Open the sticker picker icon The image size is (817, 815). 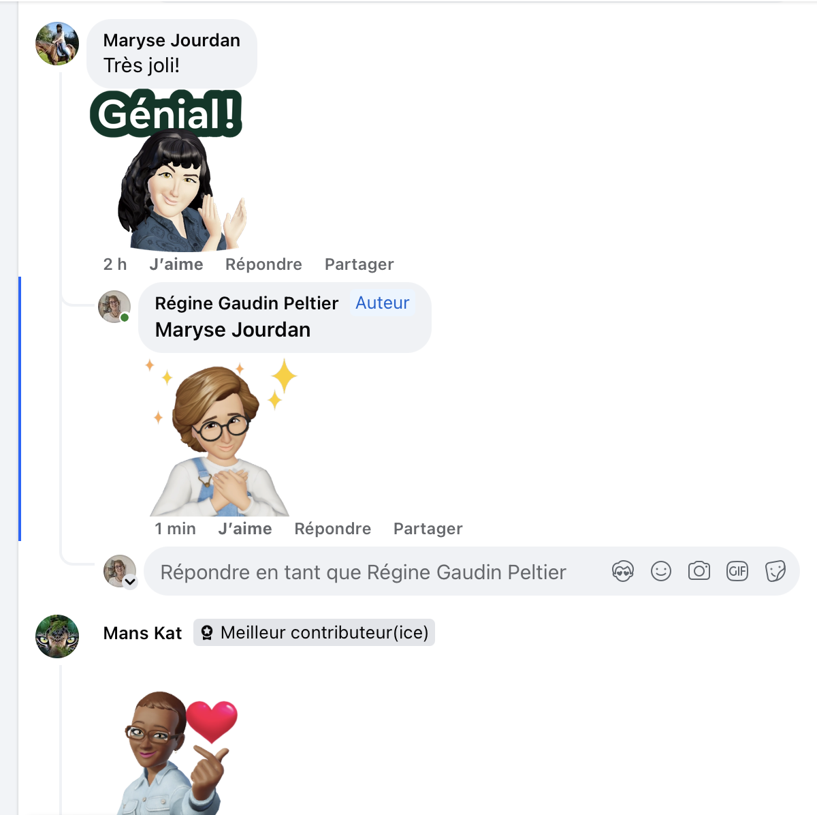775,571
